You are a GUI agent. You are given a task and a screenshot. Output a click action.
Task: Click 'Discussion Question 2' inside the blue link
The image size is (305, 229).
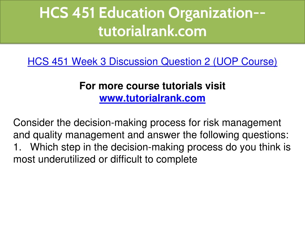click(160, 61)
